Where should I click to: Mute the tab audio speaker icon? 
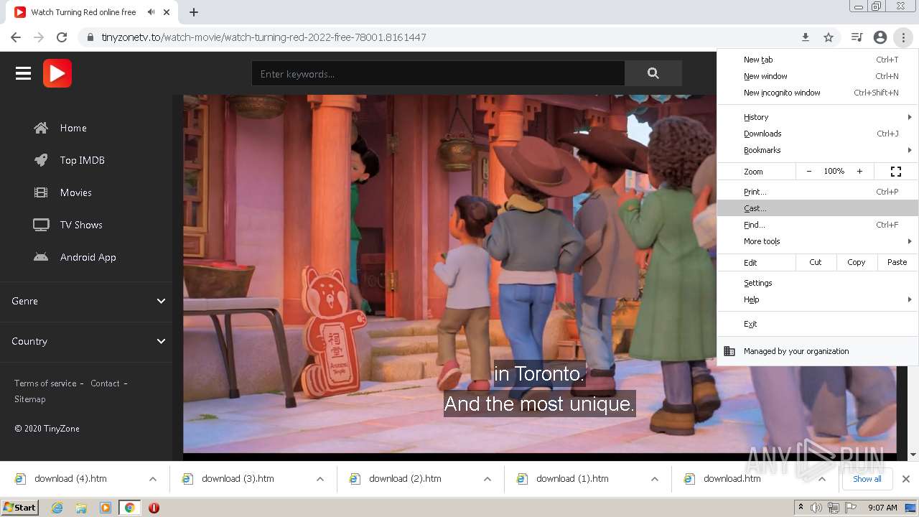pyautogui.click(x=151, y=12)
